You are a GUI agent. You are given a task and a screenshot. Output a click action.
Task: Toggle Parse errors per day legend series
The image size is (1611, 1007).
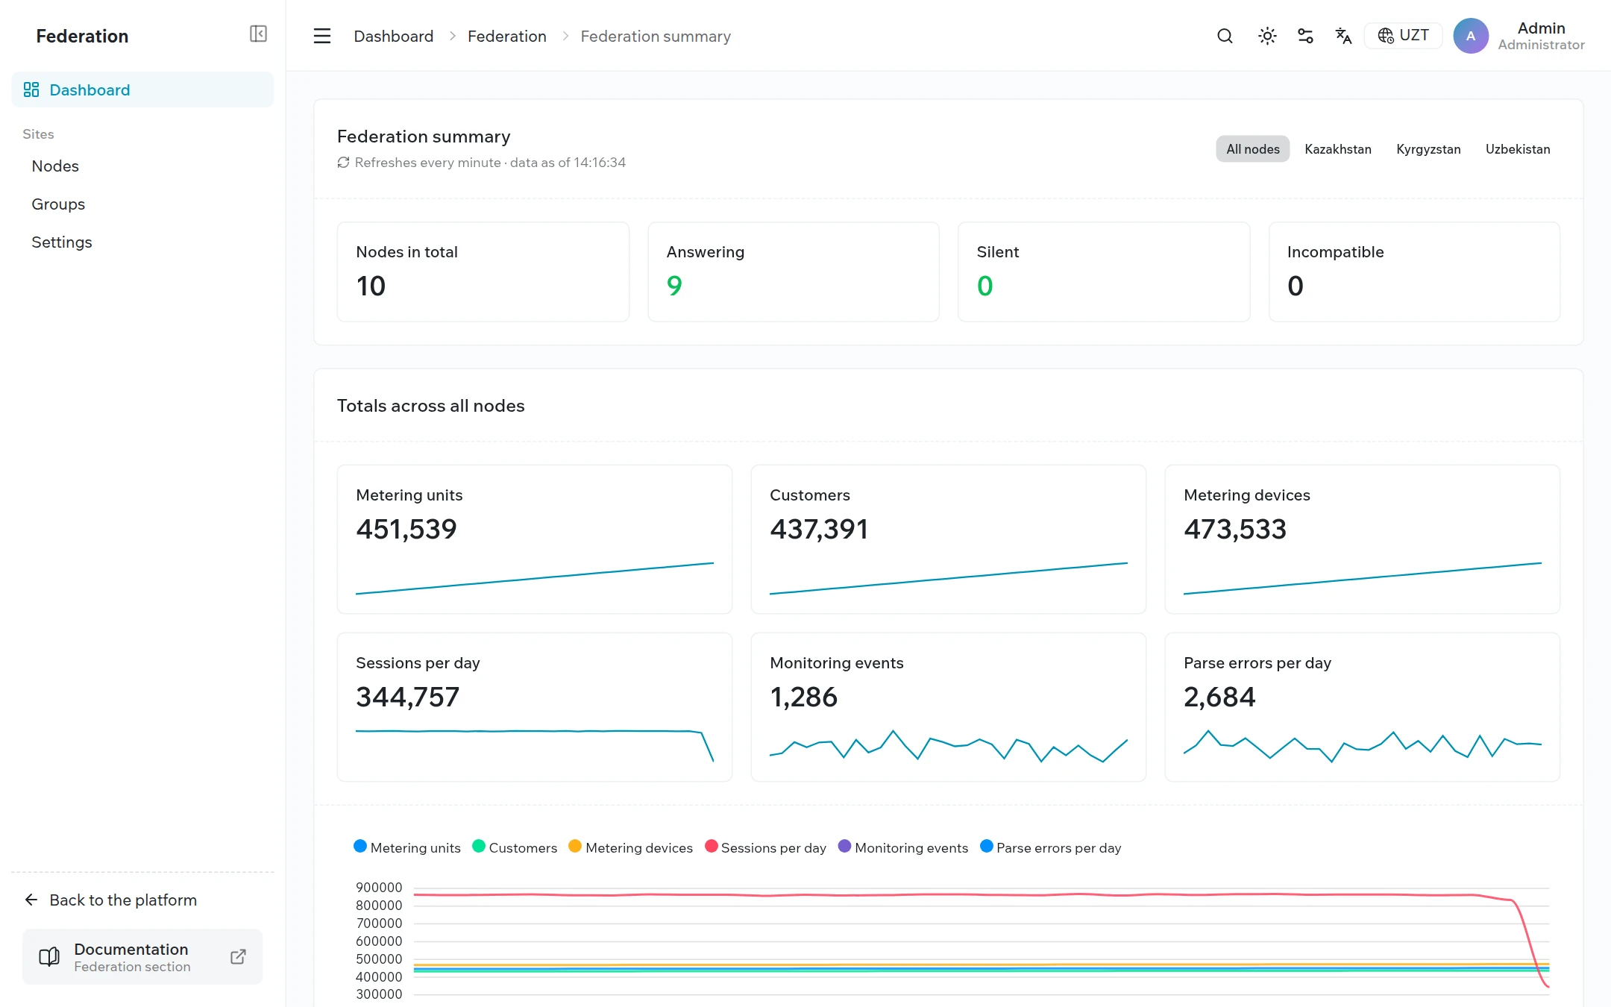[1051, 847]
